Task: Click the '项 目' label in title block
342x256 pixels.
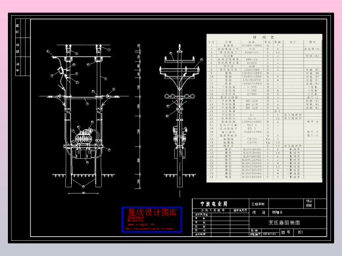Action: (x=258, y=213)
